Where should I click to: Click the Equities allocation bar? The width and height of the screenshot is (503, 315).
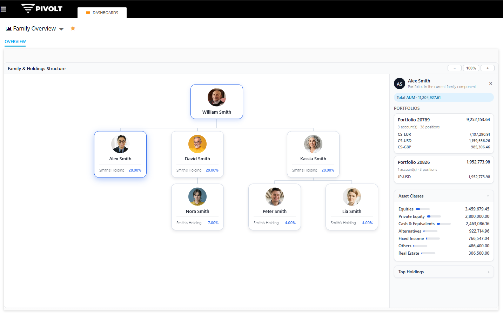pos(422,209)
